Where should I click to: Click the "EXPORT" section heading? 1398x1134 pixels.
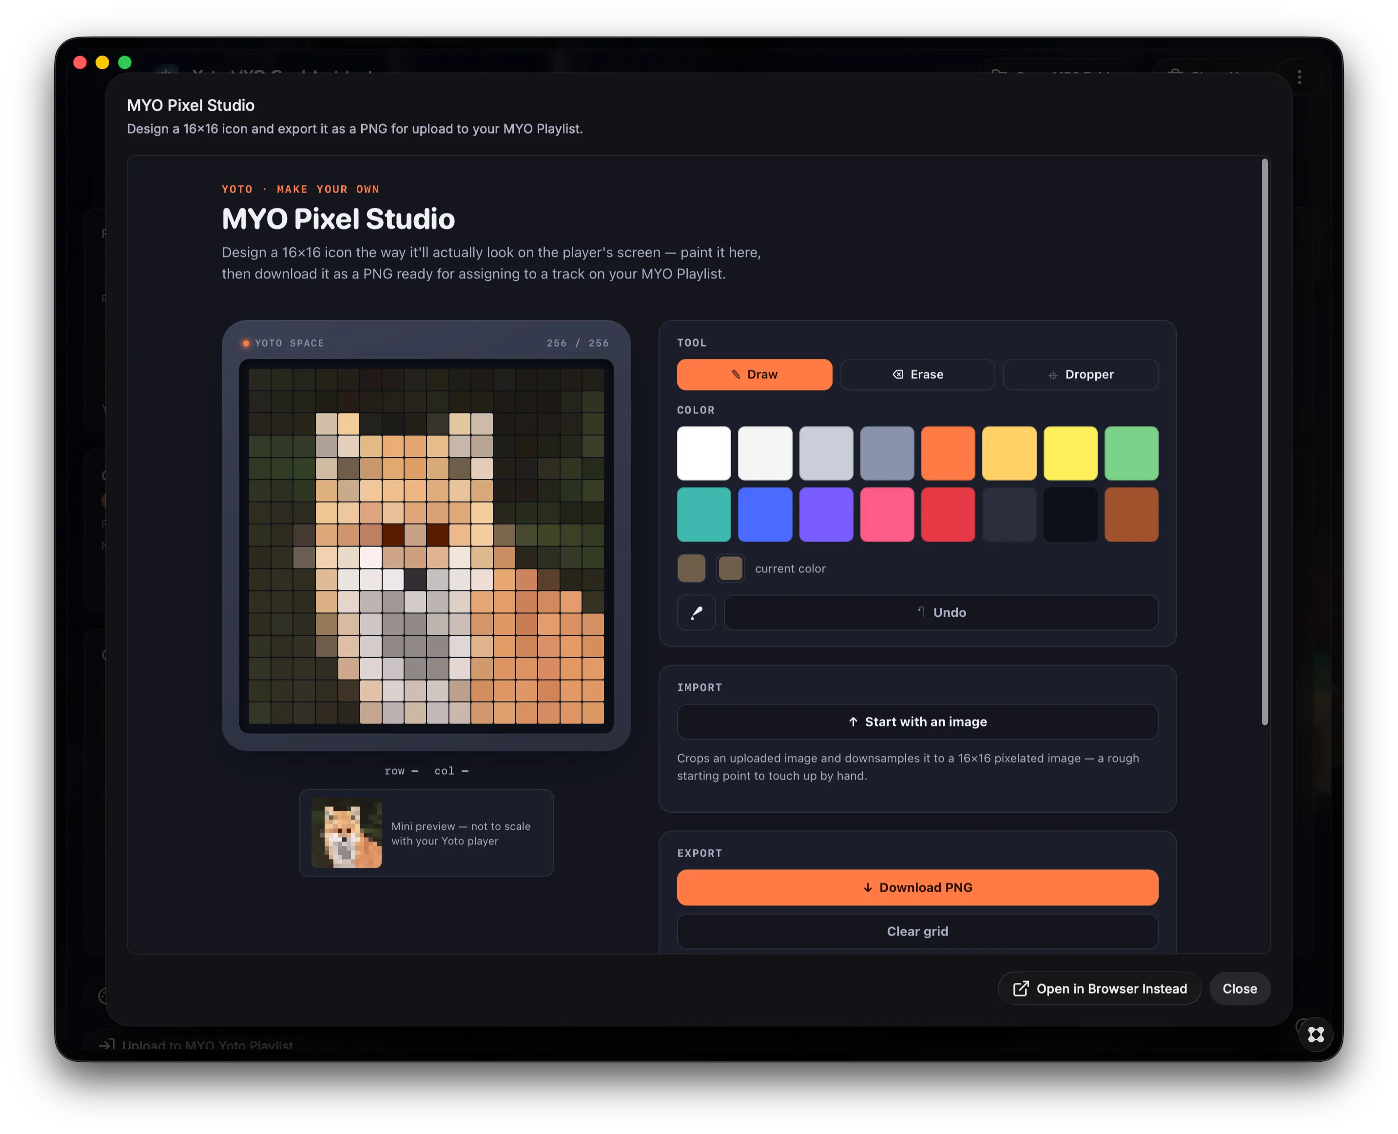[699, 853]
